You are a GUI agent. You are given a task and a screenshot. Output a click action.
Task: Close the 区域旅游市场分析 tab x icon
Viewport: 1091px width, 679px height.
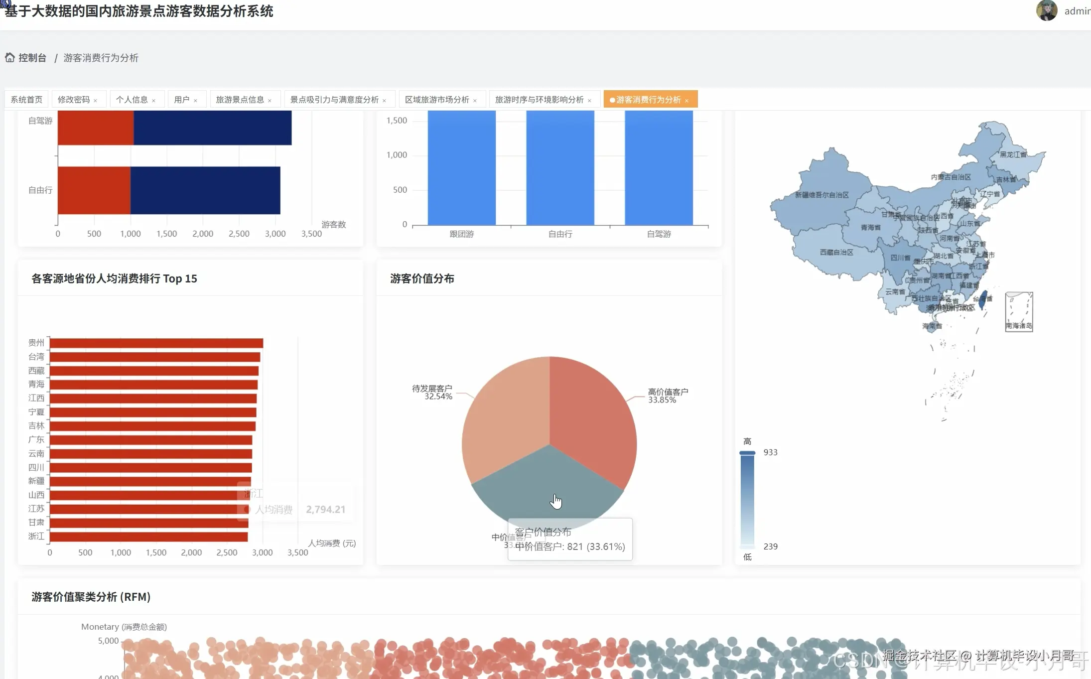tap(475, 101)
